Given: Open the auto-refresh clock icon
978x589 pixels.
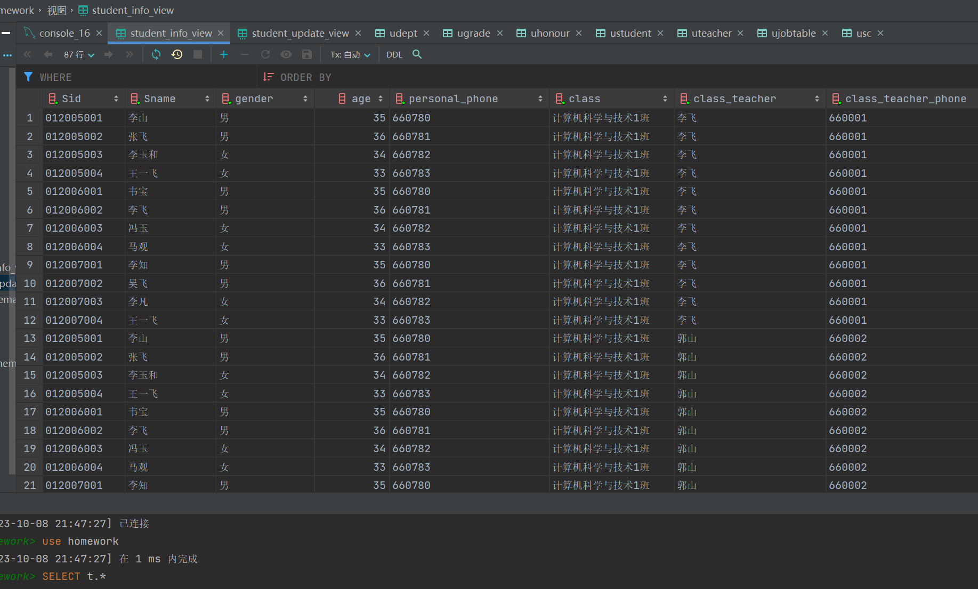Looking at the screenshot, I should click(x=177, y=54).
